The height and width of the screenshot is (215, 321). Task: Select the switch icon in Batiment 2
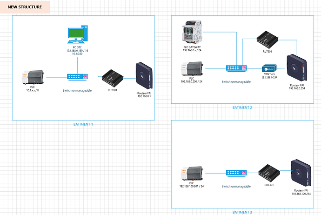pos(236,68)
